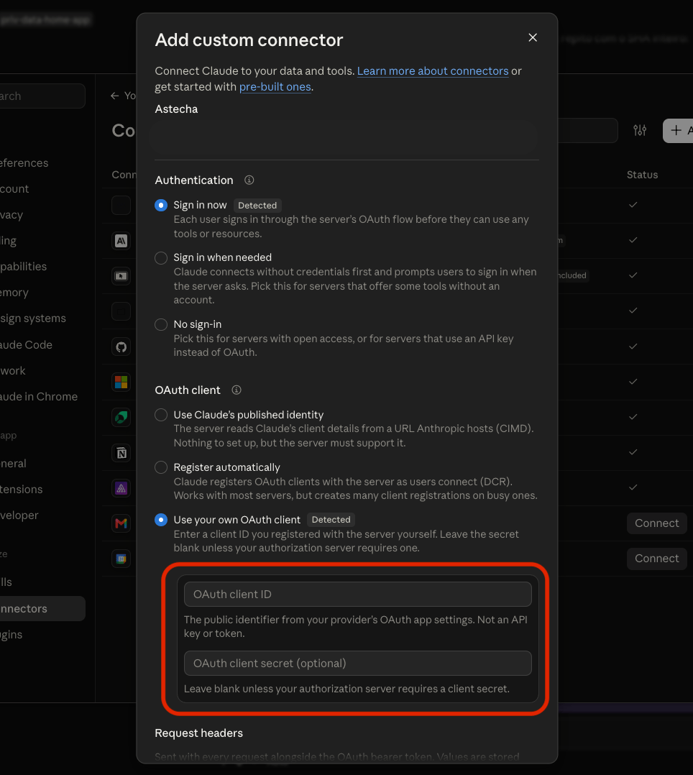Open the Billing sidebar item
This screenshot has width=693, height=775.
coord(9,241)
